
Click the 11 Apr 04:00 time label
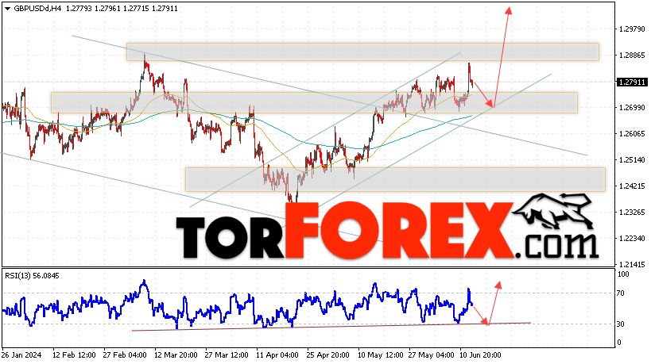coord(277,355)
